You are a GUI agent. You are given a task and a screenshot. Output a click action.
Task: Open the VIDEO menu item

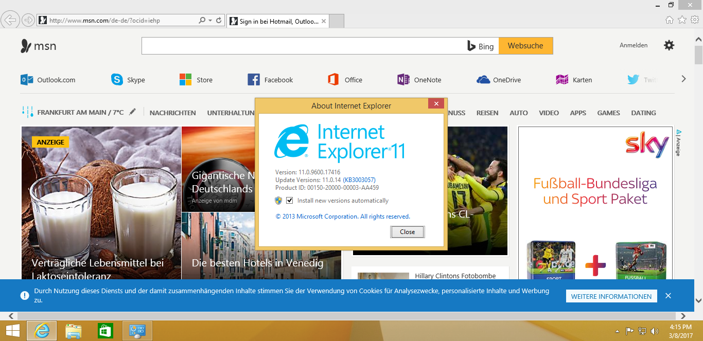point(549,113)
